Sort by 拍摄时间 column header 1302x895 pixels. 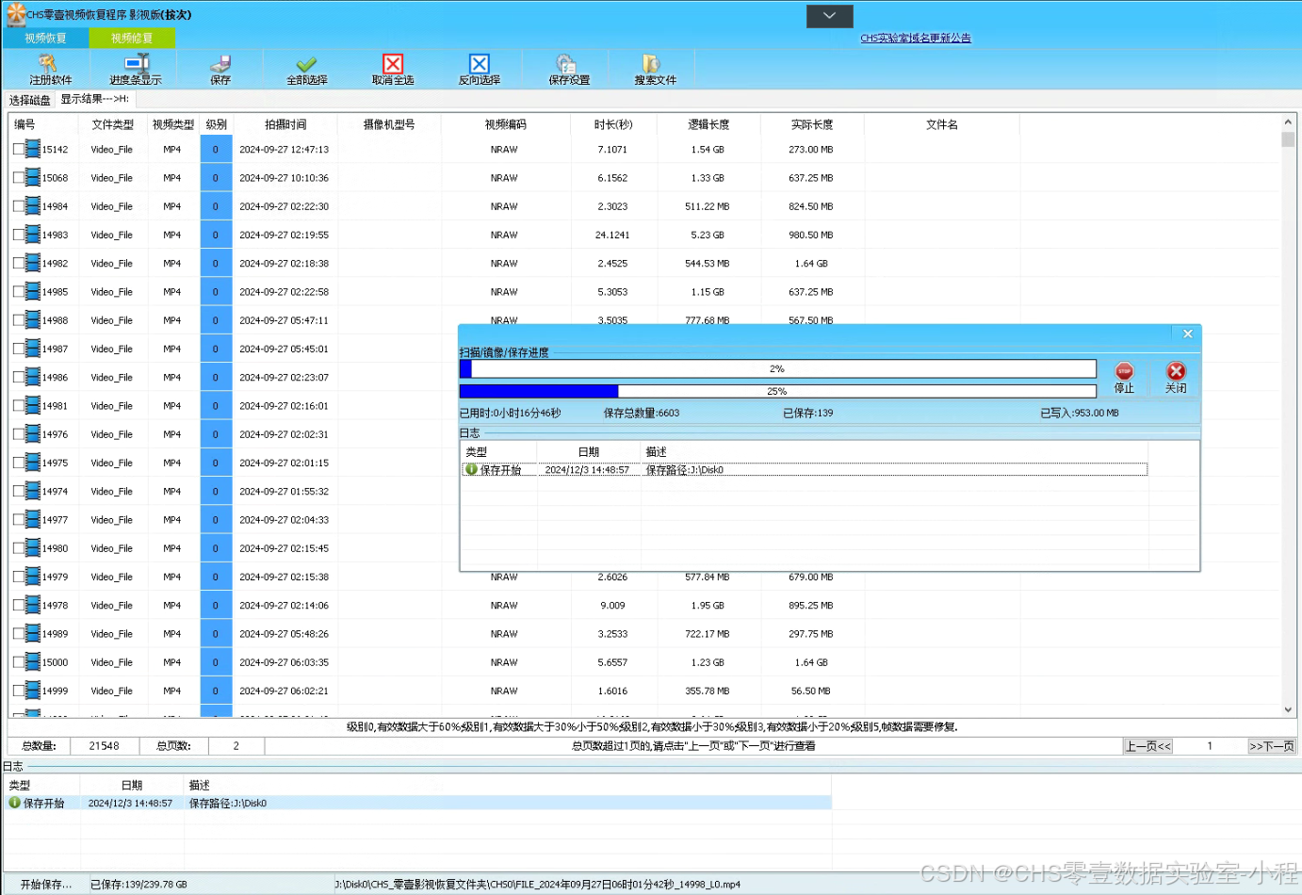285,124
